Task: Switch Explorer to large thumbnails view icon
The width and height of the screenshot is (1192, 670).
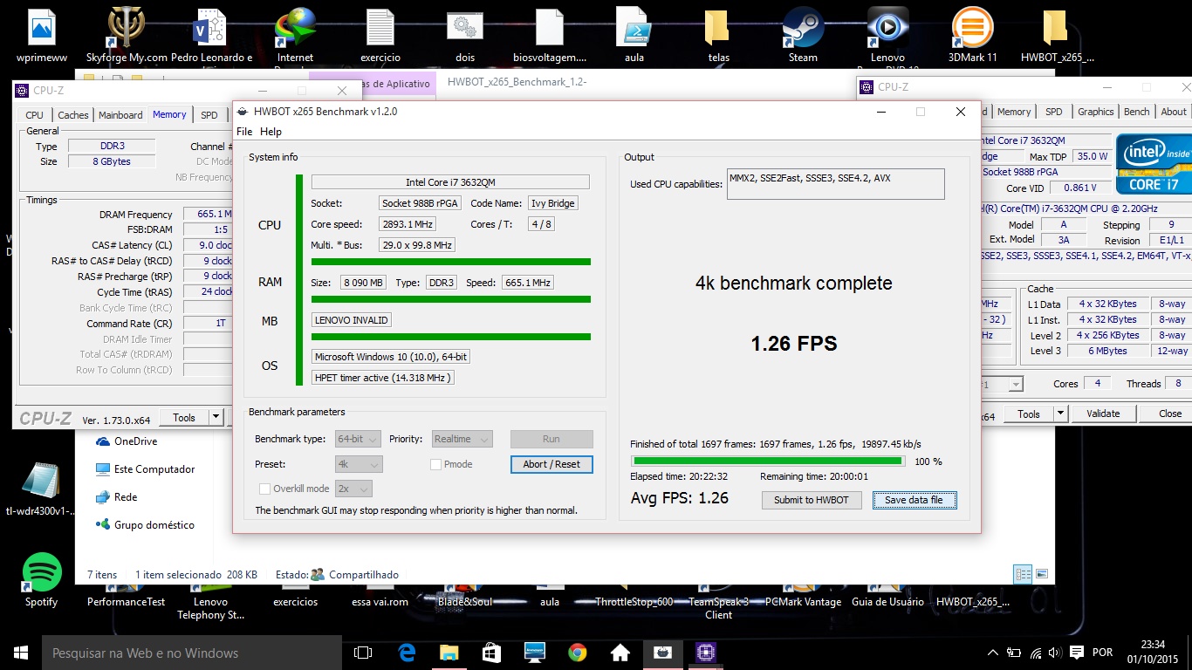Action: (x=1041, y=574)
